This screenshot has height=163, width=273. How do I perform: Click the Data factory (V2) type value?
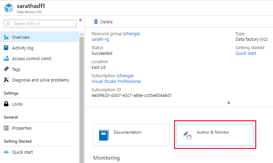(x=252, y=39)
